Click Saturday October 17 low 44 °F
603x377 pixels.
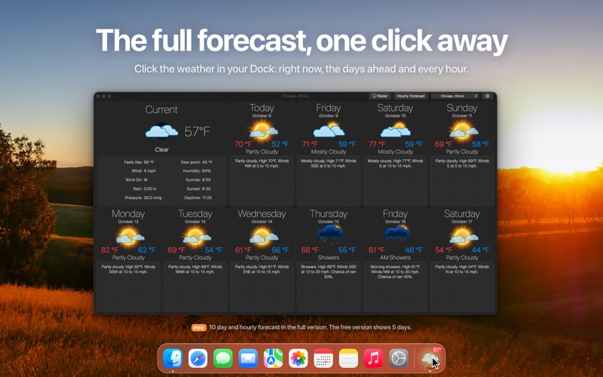point(480,250)
